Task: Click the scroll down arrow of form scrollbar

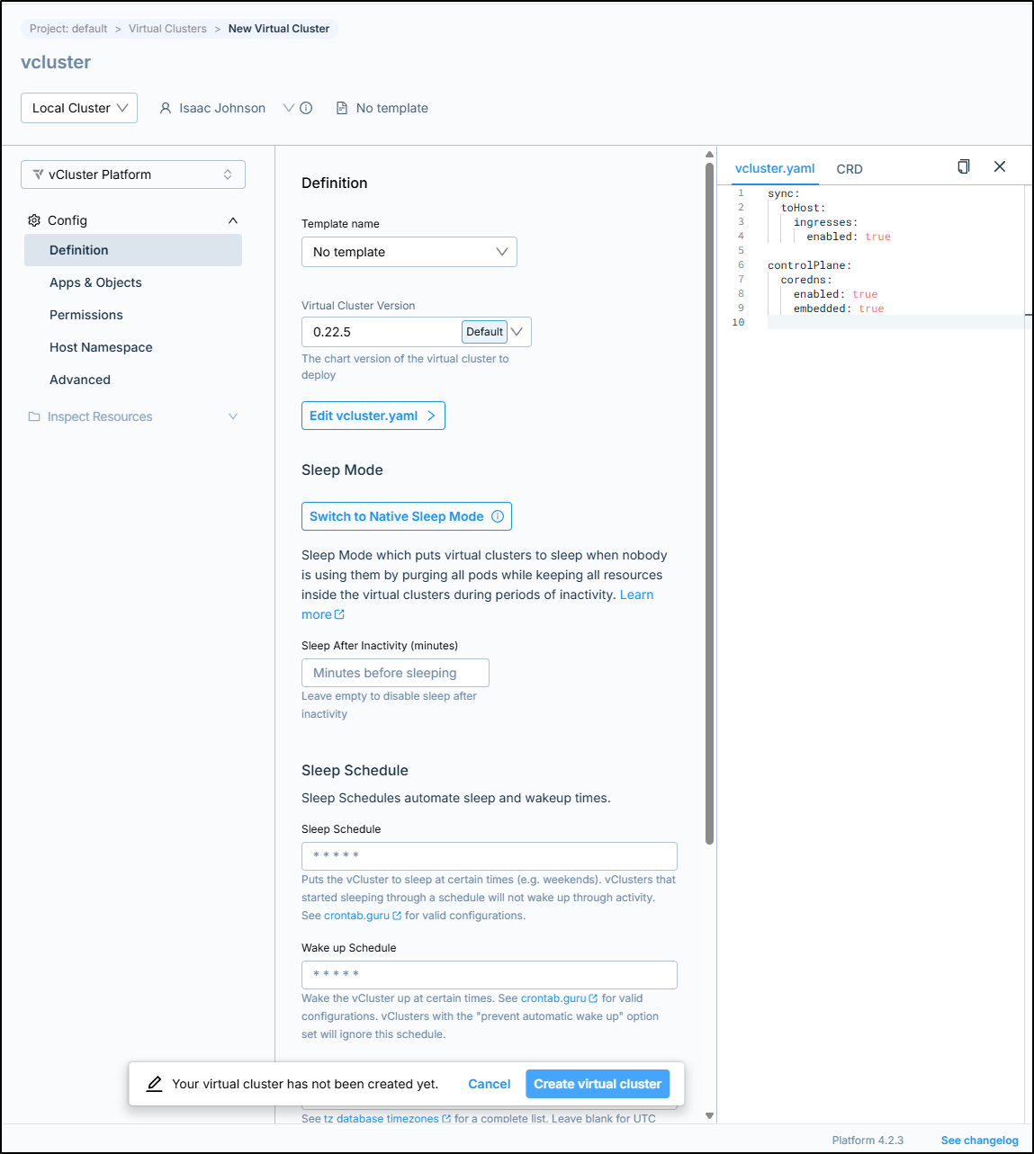Action: click(710, 1116)
